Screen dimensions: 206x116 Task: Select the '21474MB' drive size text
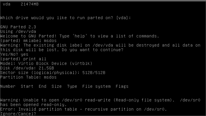(30, 4)
